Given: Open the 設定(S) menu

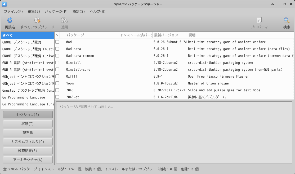Looking at the screenshot, I should coord(78,11).
